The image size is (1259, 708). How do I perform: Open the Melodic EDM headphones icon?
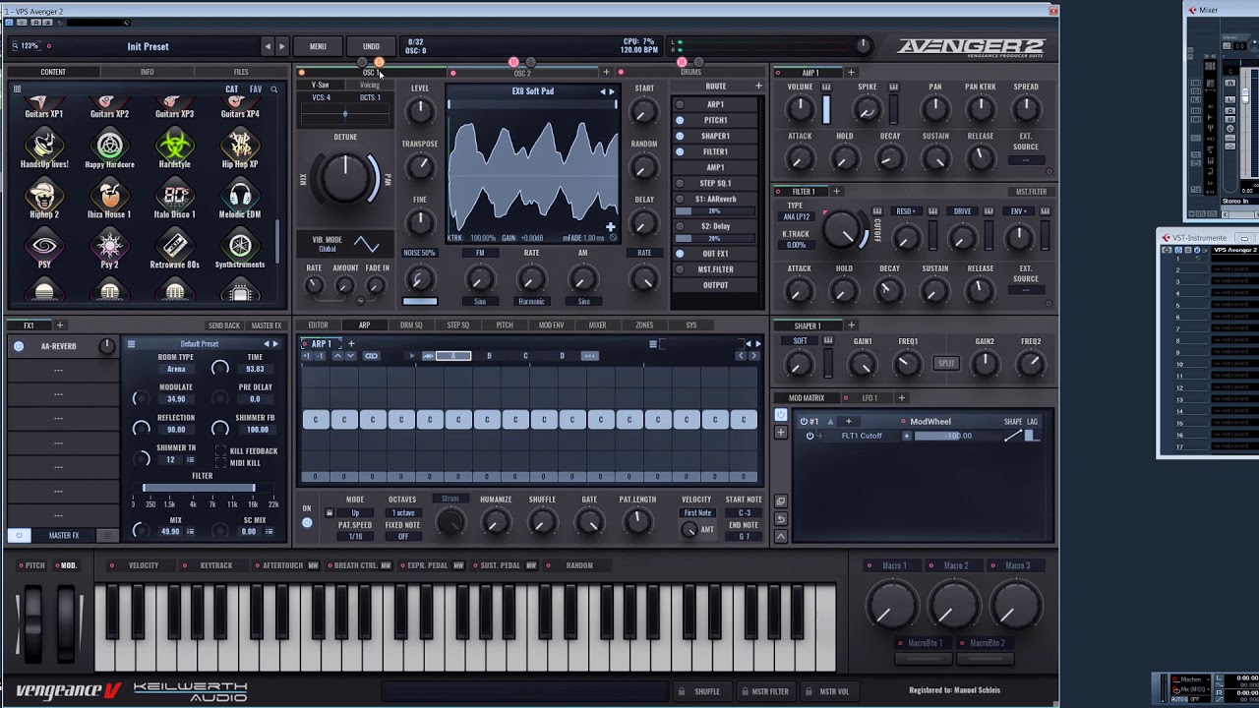click(x=240, y=196)
